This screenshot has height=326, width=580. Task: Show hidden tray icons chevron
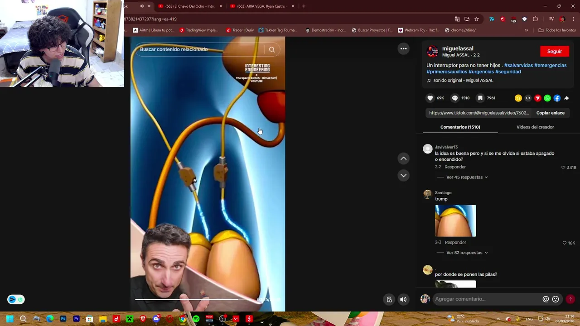[x=498, y=319]
